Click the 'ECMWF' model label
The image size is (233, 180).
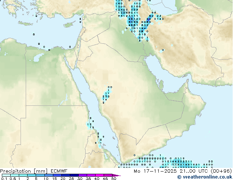click(x=59, y=171)
